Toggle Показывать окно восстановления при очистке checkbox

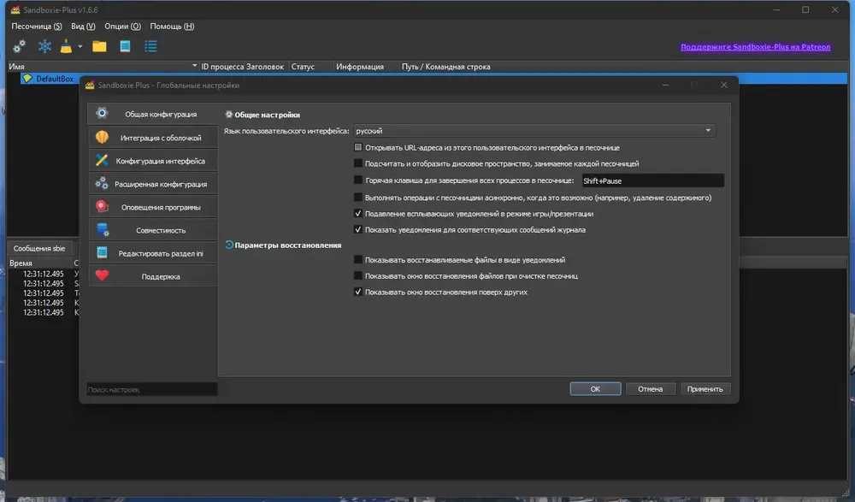[x=357, y=275]
